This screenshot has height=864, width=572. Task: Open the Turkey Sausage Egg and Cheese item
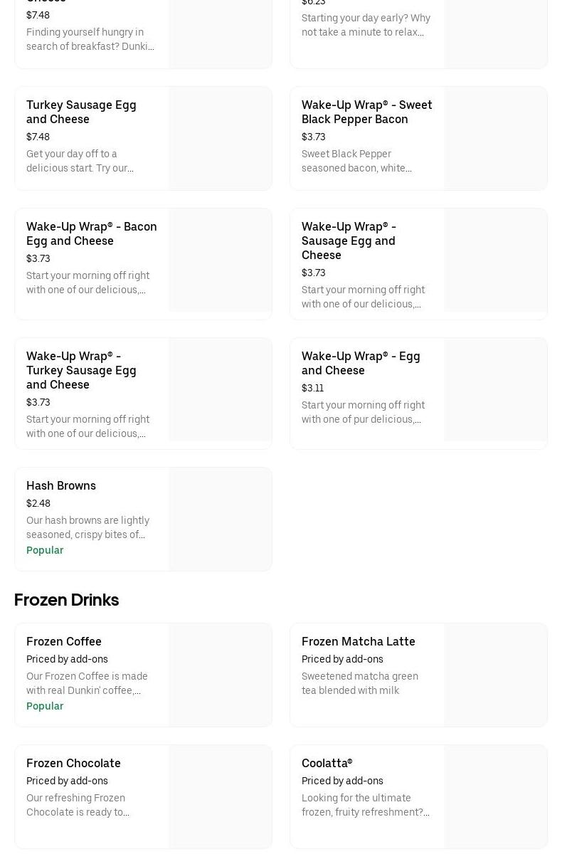[x=81, y=112]
